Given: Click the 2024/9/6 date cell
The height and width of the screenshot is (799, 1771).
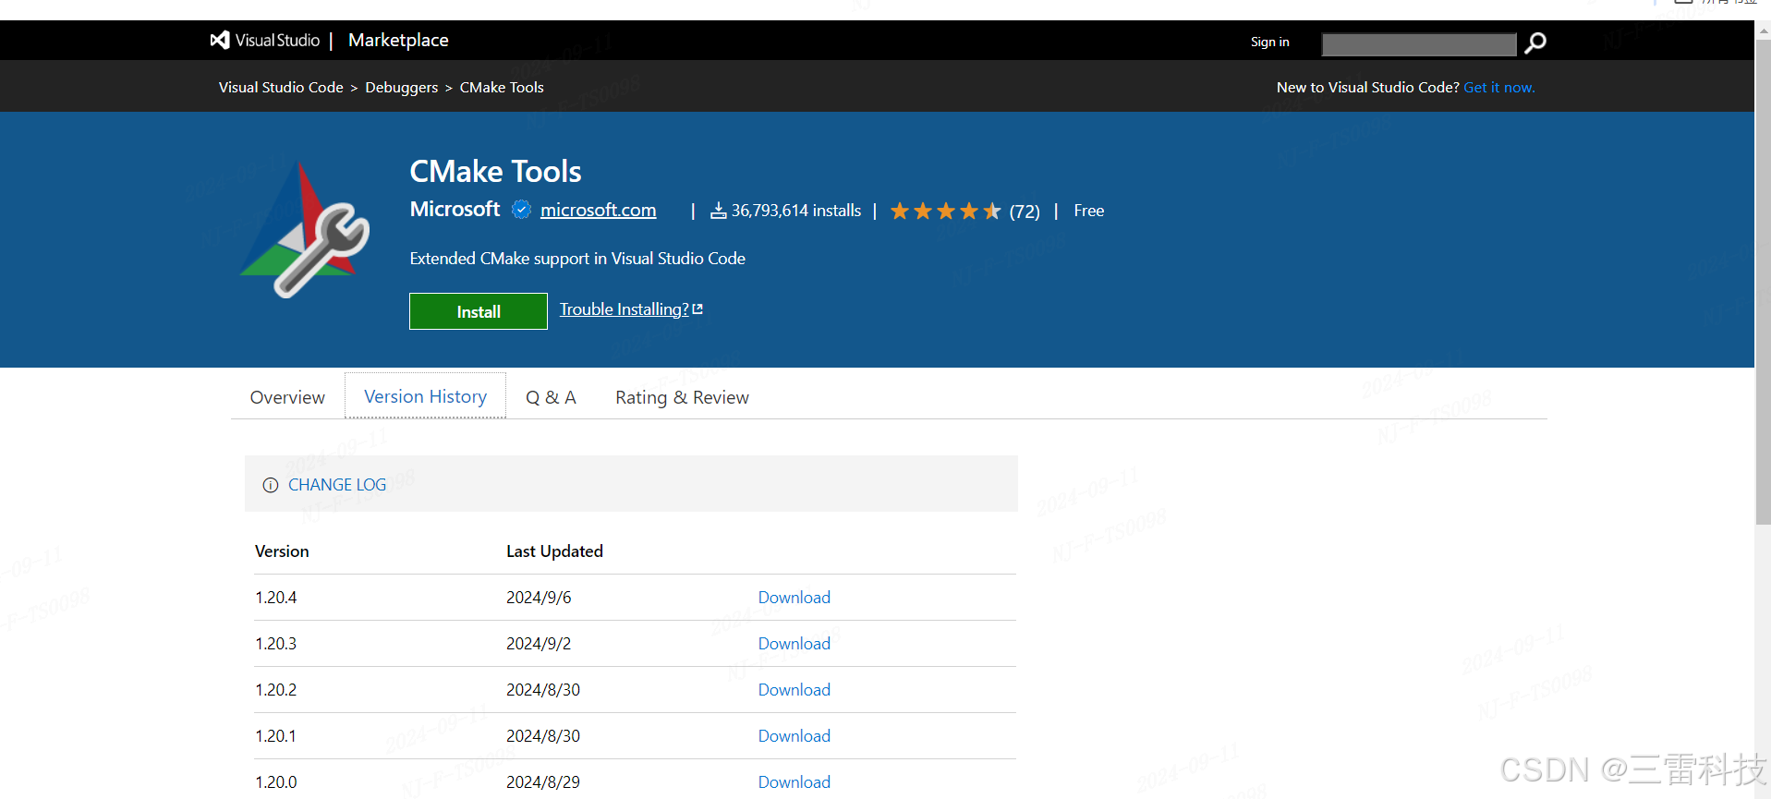Looking at the screenshot, I should click(539, 598).
